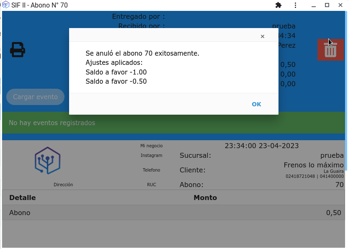Click the printer icon to print the abono
This screenshot has width=348, height=249.
click(x=18, y=50)
